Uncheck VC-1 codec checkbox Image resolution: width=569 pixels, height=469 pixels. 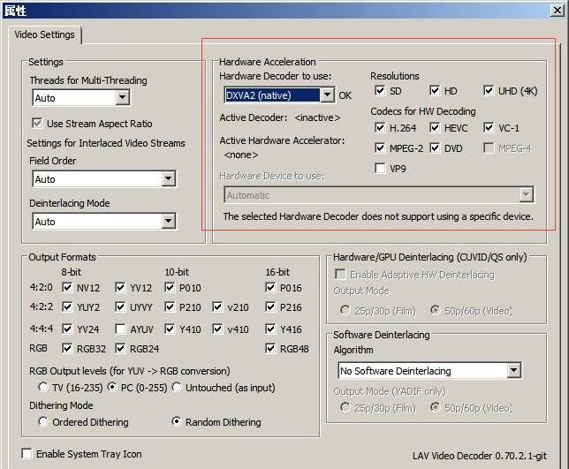489,128
